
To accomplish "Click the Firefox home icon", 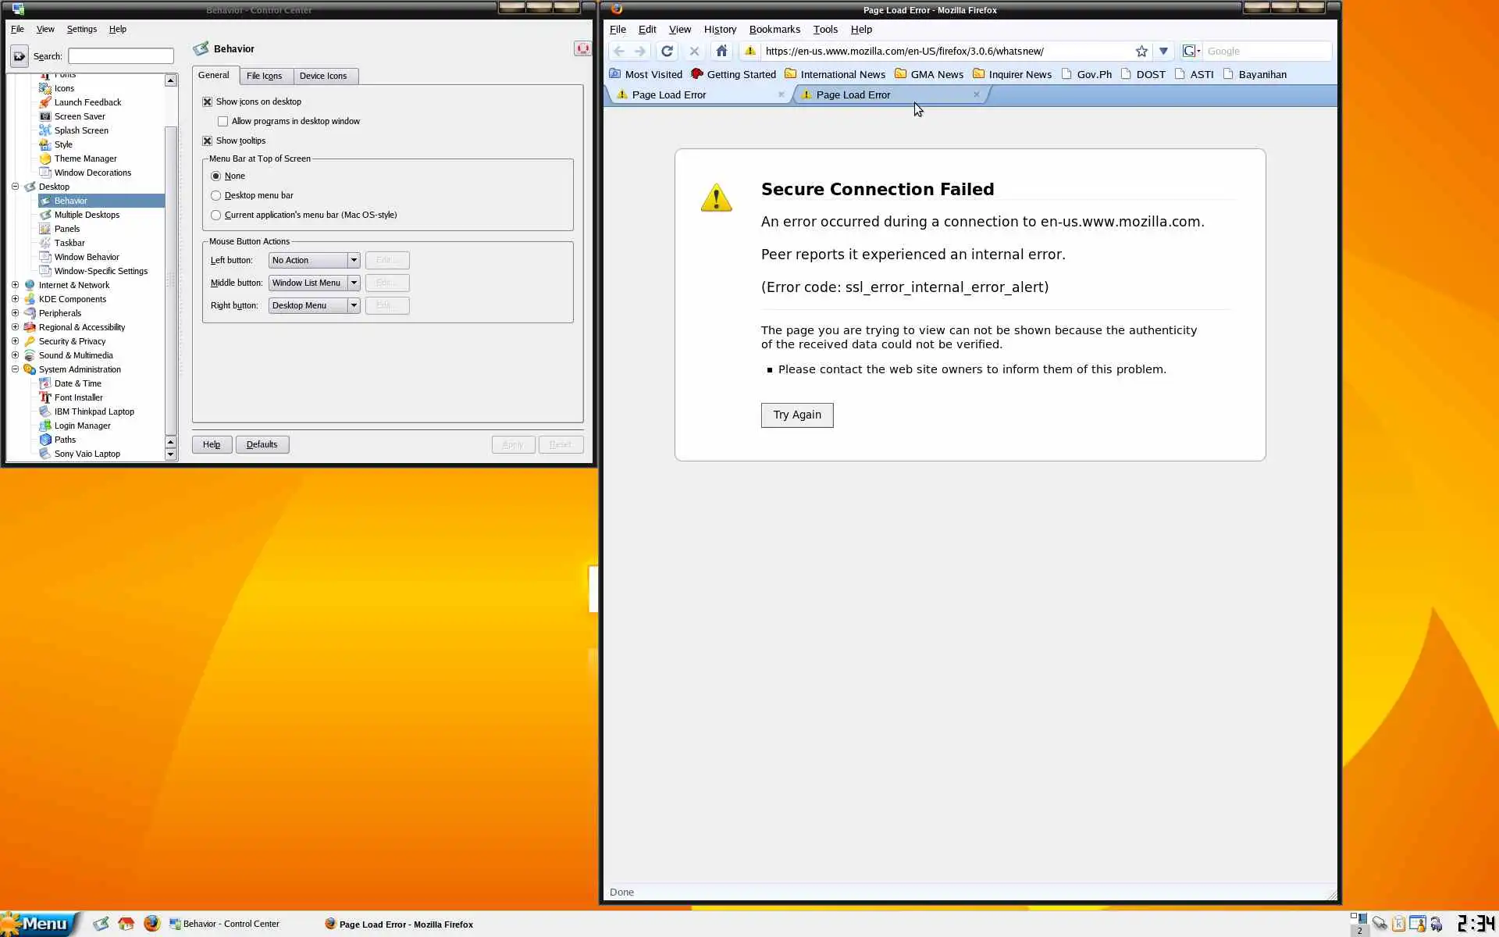I will (721, 52).
